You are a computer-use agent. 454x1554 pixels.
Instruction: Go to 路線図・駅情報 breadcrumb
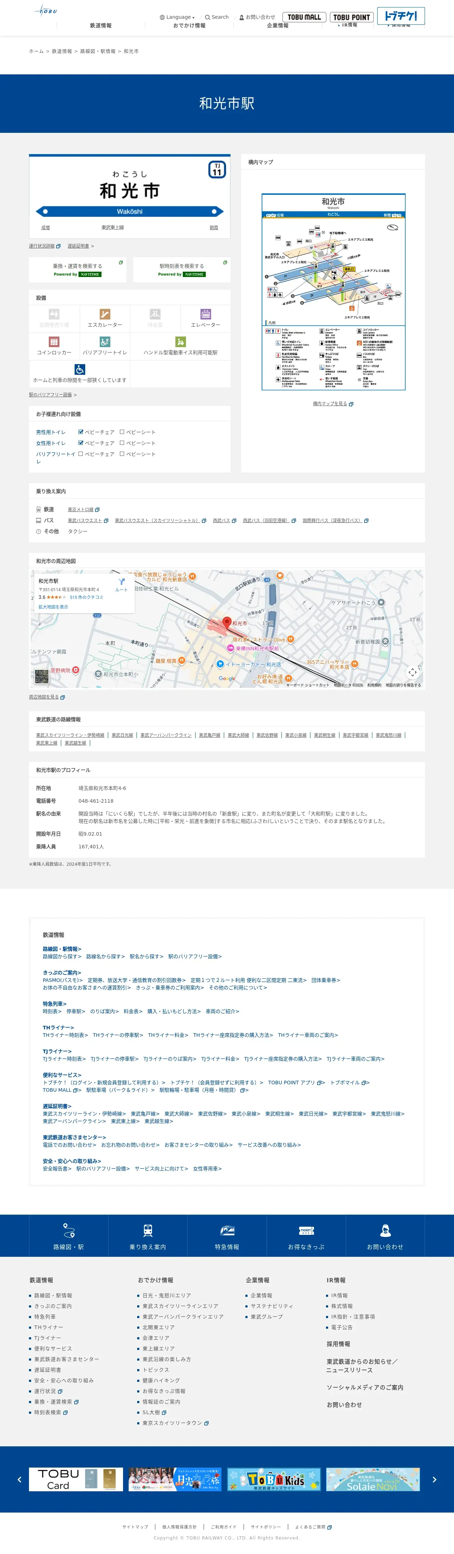pos(98,51)
